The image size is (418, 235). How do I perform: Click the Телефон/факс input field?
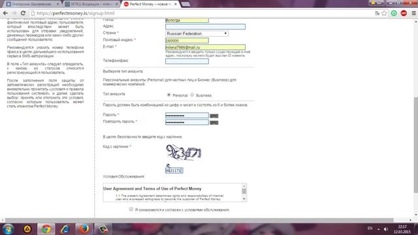pyautogui.click(x=187, y=61)
